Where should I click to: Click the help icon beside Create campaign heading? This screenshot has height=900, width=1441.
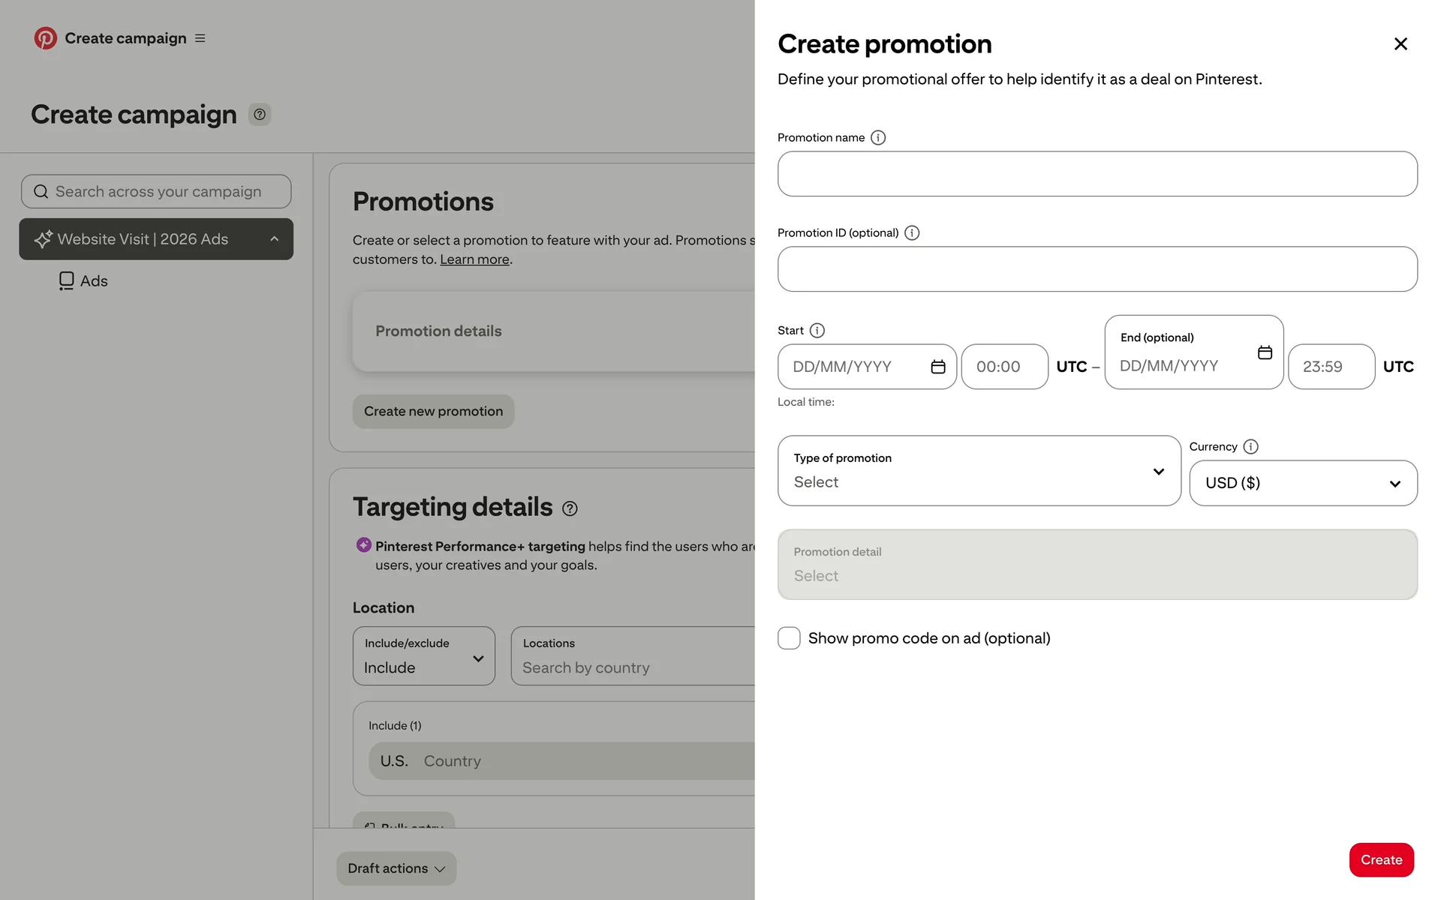pyautogui.click(x=260, y=115)
